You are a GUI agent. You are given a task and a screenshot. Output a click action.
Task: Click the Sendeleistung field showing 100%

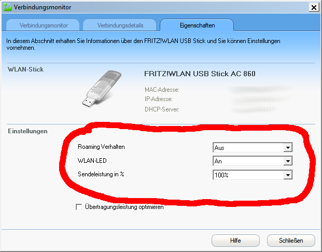(253, 175)
